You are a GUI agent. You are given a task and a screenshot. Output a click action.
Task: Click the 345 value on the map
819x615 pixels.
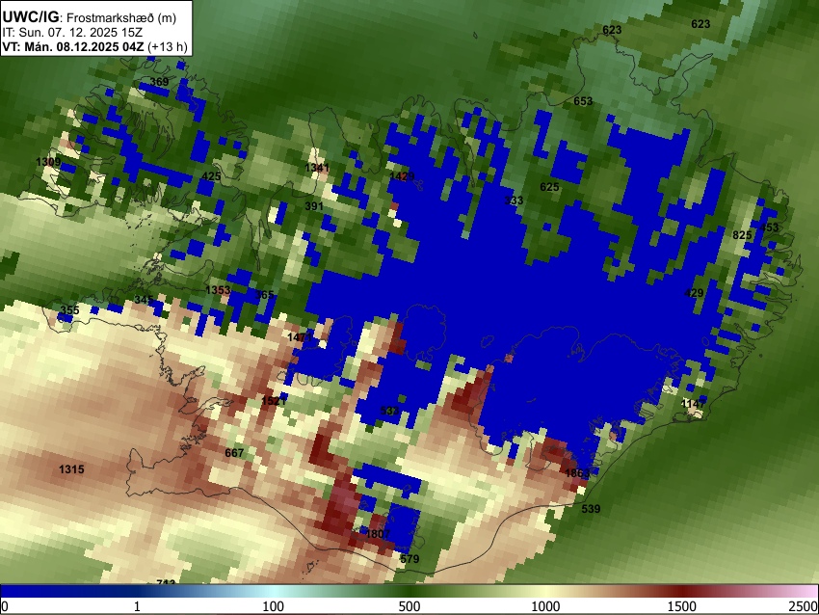[145, 300]
